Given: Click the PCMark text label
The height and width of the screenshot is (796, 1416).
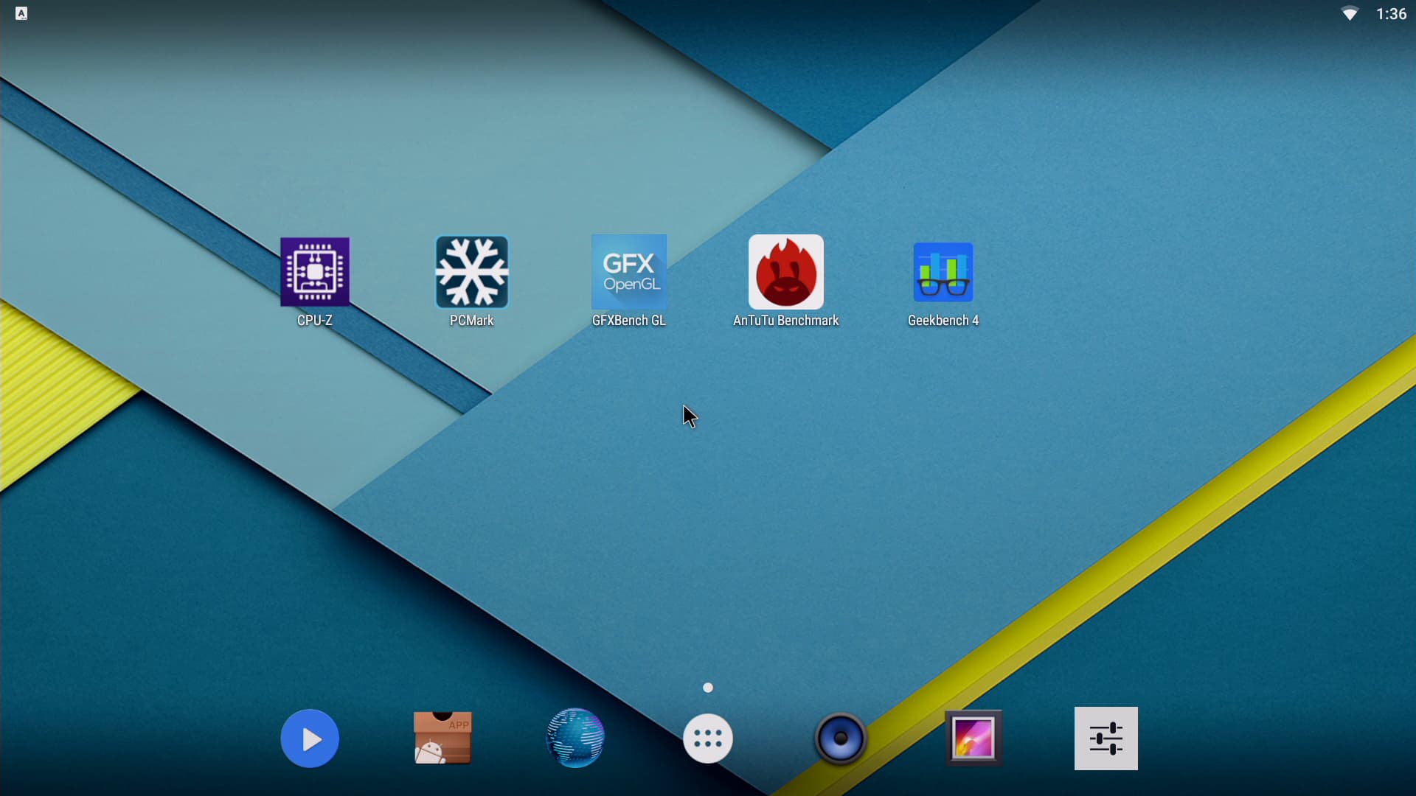Looking at the screenshot, I should click(x=472, y=321).
